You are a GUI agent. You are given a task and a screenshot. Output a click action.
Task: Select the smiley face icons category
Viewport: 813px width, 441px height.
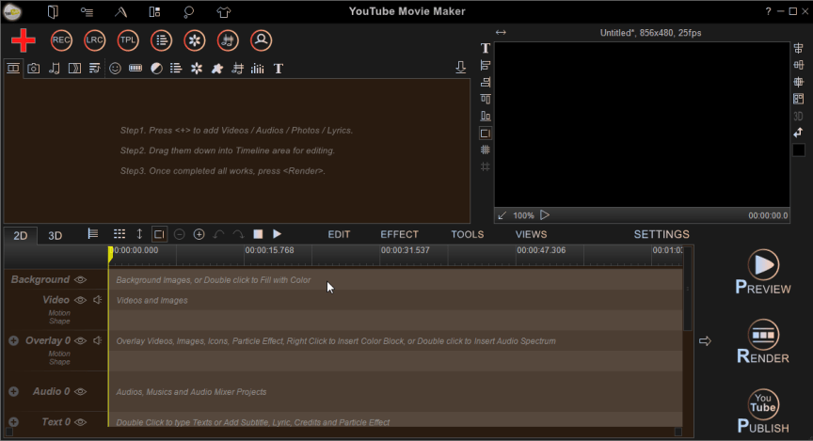[115, 69]
